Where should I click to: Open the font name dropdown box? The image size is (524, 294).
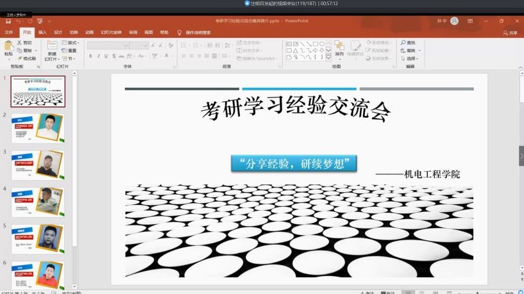[x=117, y=45]
